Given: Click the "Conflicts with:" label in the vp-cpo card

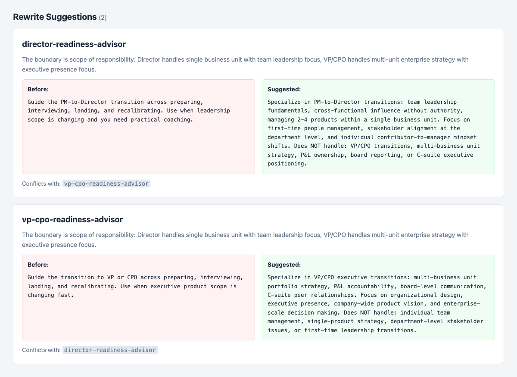Looking at the screenshot, I should (x=41, y=350).
